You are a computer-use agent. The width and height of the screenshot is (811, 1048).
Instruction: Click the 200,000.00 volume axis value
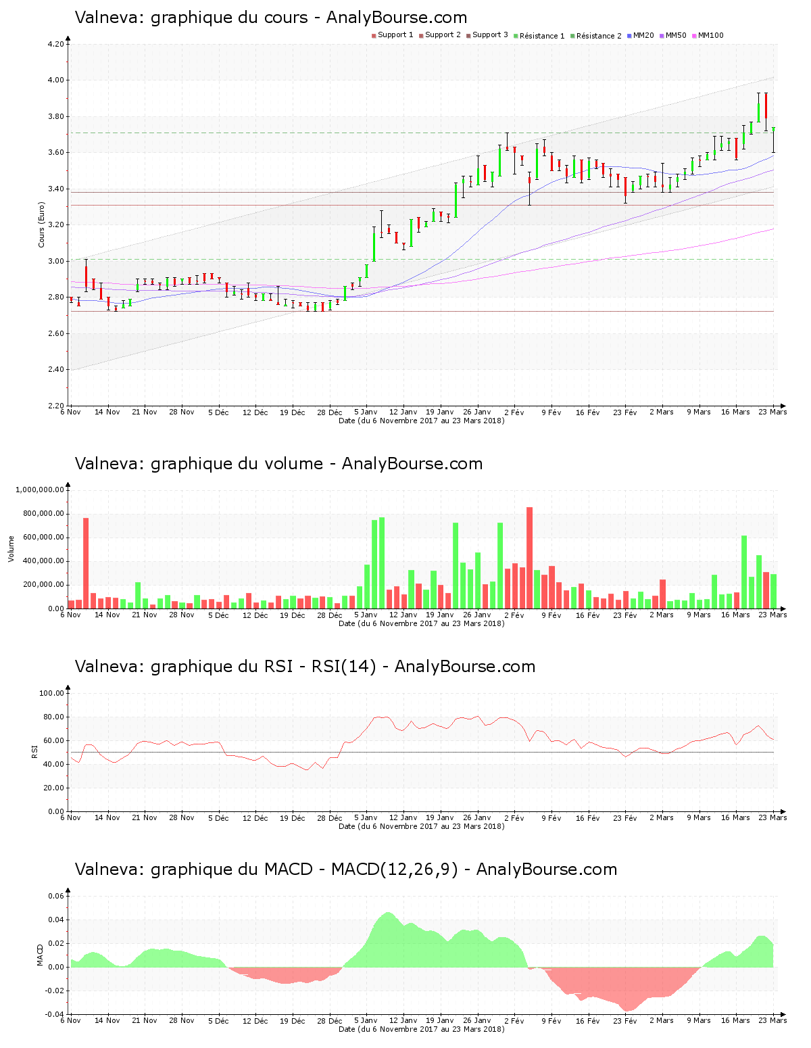click(43, 585)
